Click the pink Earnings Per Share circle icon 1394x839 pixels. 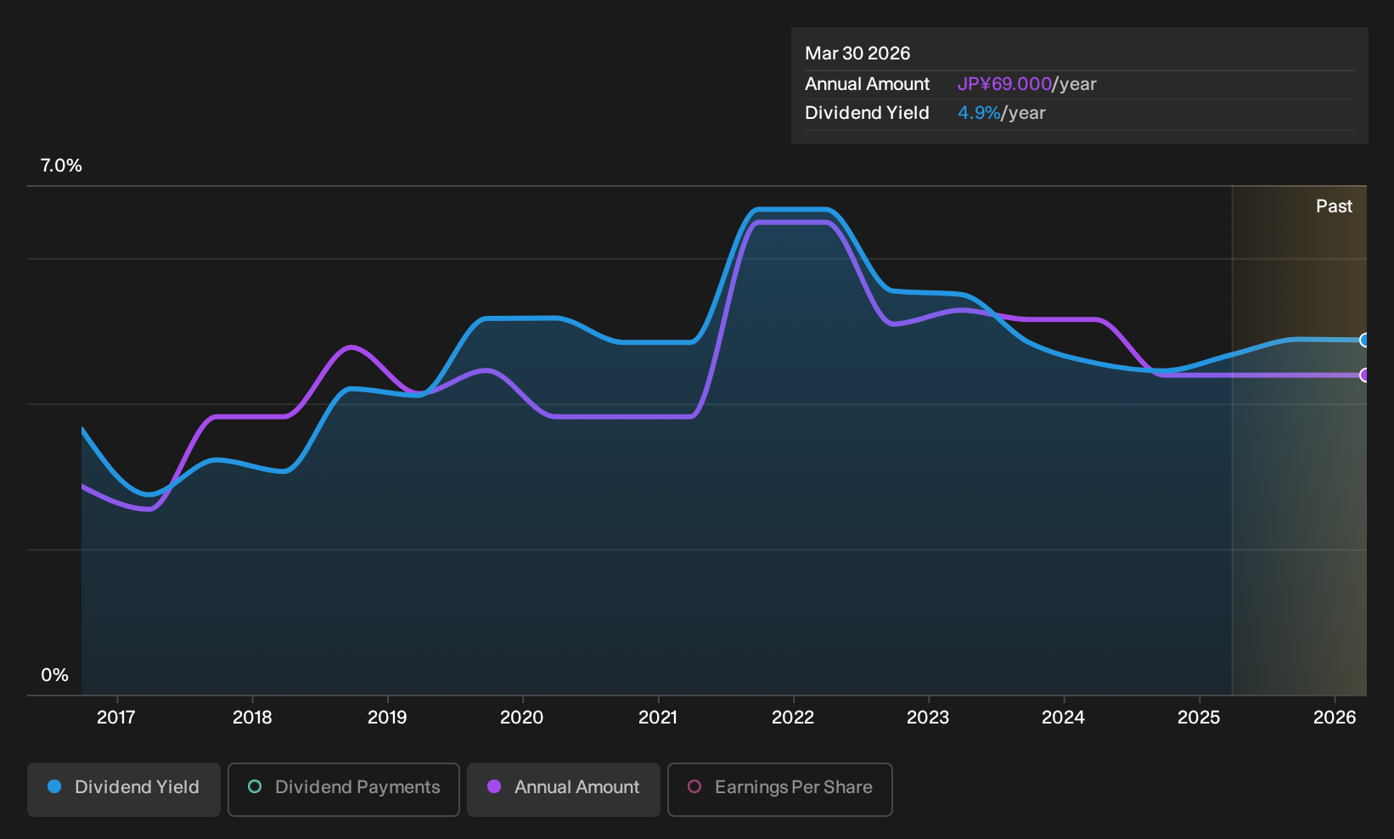click(x=694, y=787)
